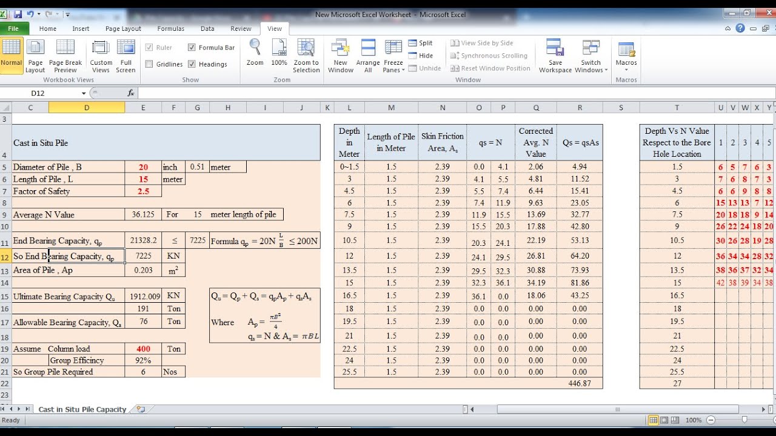
Task: Toggle Formula Bar checkbox
Action: click(x=192, y=47)
